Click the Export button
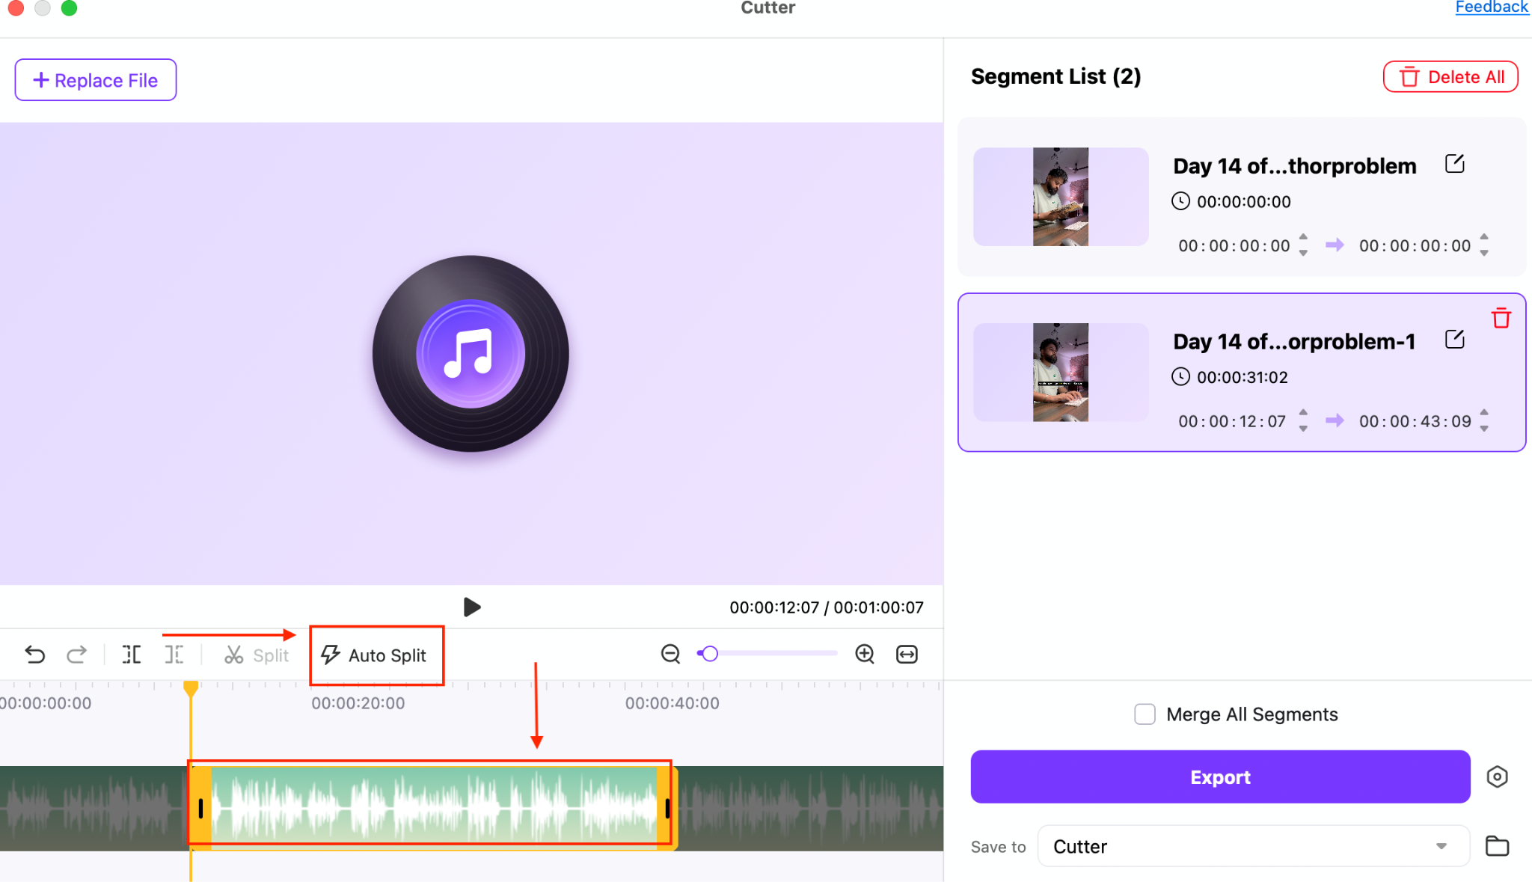1532x882 pixels. click(x=1220, y=777)
